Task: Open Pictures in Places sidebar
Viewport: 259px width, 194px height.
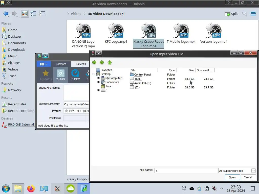Action: pyautogui.click(x=14, y=63)
